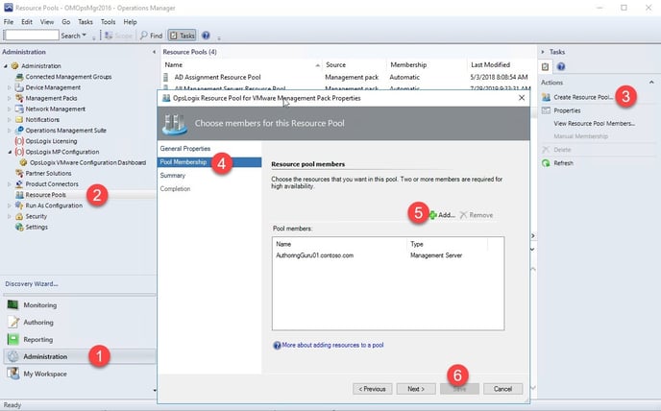661x411 pixels.
Task: Click the Partner Solutions icon
Action: click(x=19, y=173)
